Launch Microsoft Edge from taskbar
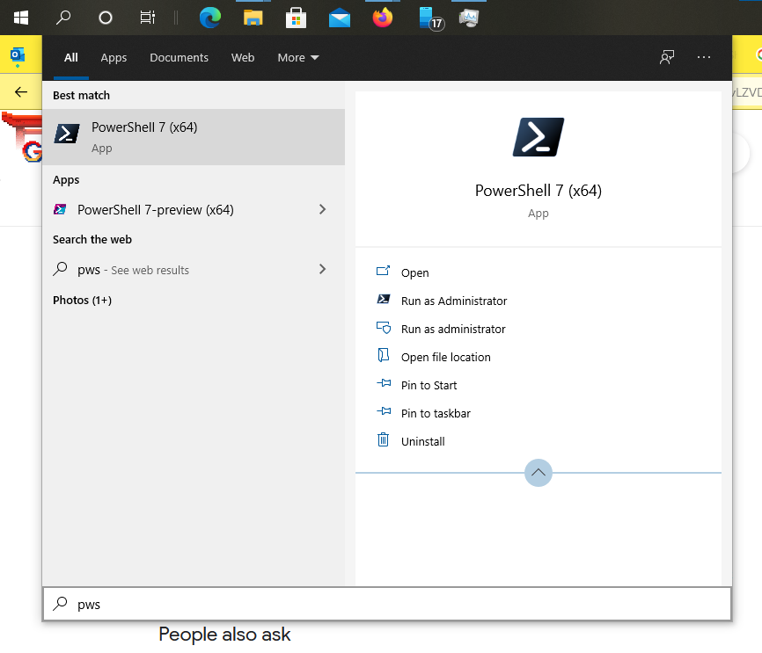This screenshot has width=762, height=653. [210, 18]
